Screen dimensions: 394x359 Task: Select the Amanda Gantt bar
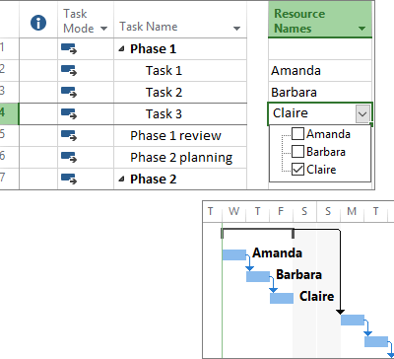pos(234,254)
